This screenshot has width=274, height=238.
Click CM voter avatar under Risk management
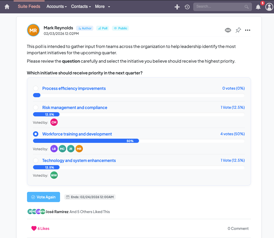click(54, 122)
